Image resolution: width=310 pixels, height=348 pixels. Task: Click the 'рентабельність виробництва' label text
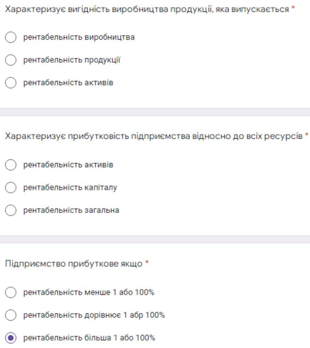pos(79,37)
